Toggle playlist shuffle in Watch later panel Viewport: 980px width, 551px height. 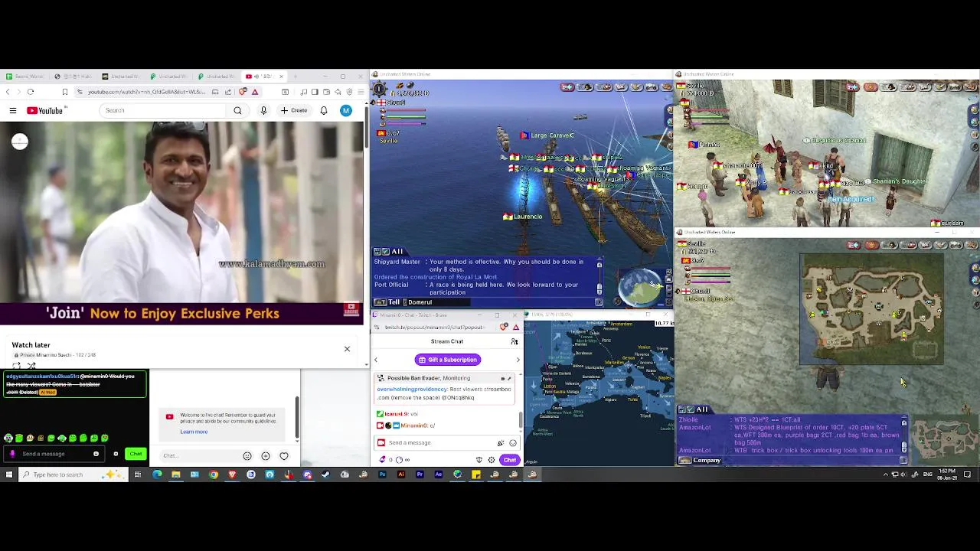pyautogui.click(x=31, y=365)
